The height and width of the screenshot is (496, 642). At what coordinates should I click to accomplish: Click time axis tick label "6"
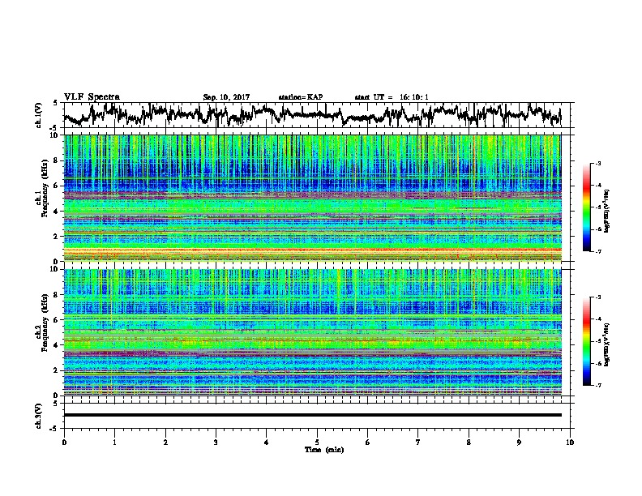point(368,443)
